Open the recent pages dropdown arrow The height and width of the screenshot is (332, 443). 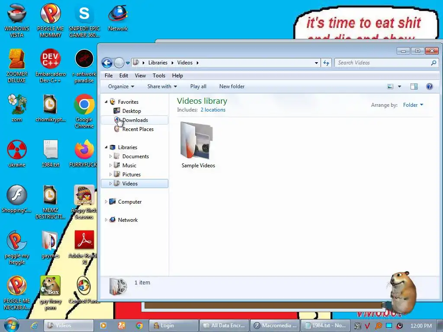(128, 63)
